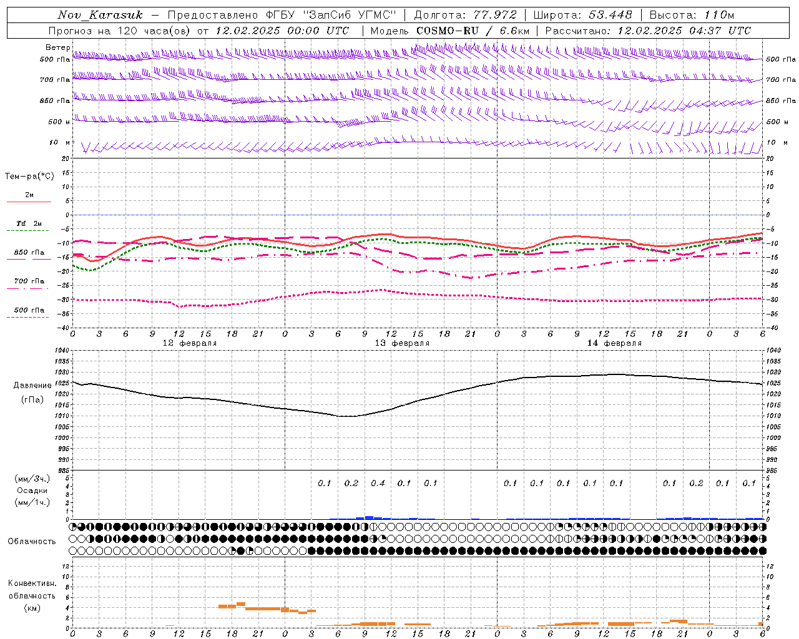Click the Высота: 110м value

point(692,15)
